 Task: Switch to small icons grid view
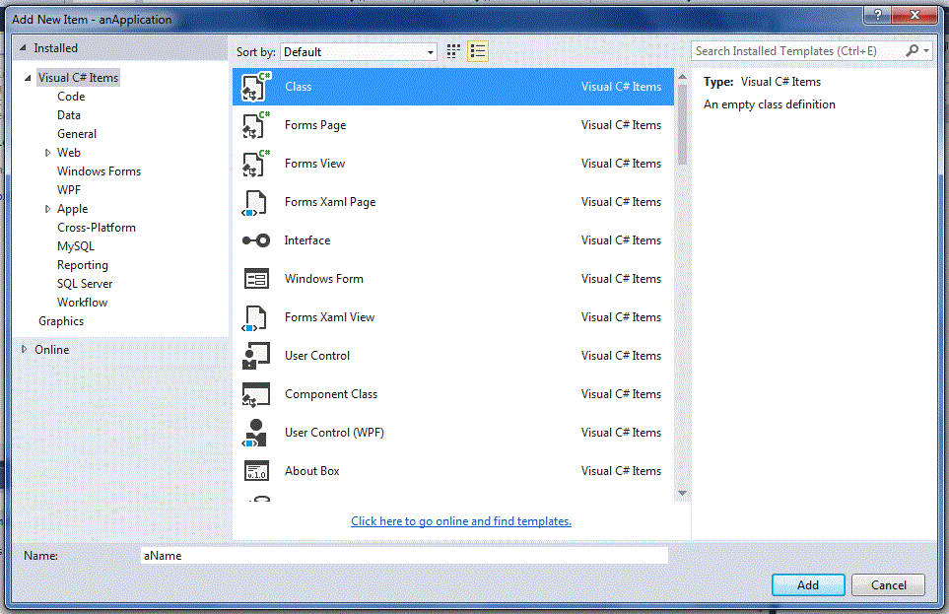(454, 51)
